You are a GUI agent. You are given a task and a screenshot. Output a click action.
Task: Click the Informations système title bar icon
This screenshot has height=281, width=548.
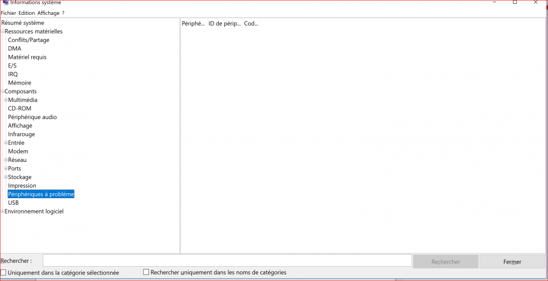[6, 2]
